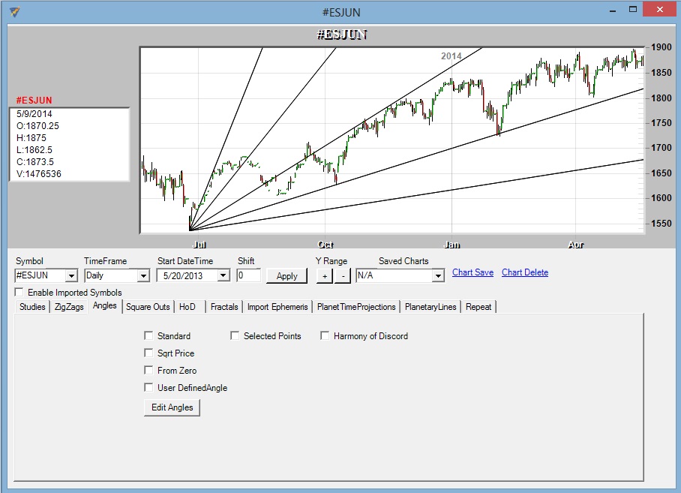Click the Y Range minus button

pyautogui.click(x=343, y=276)
